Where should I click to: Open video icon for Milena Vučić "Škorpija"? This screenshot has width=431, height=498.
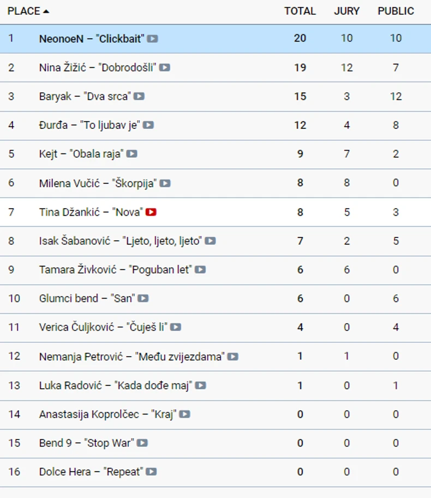click(x=165, y=183)
